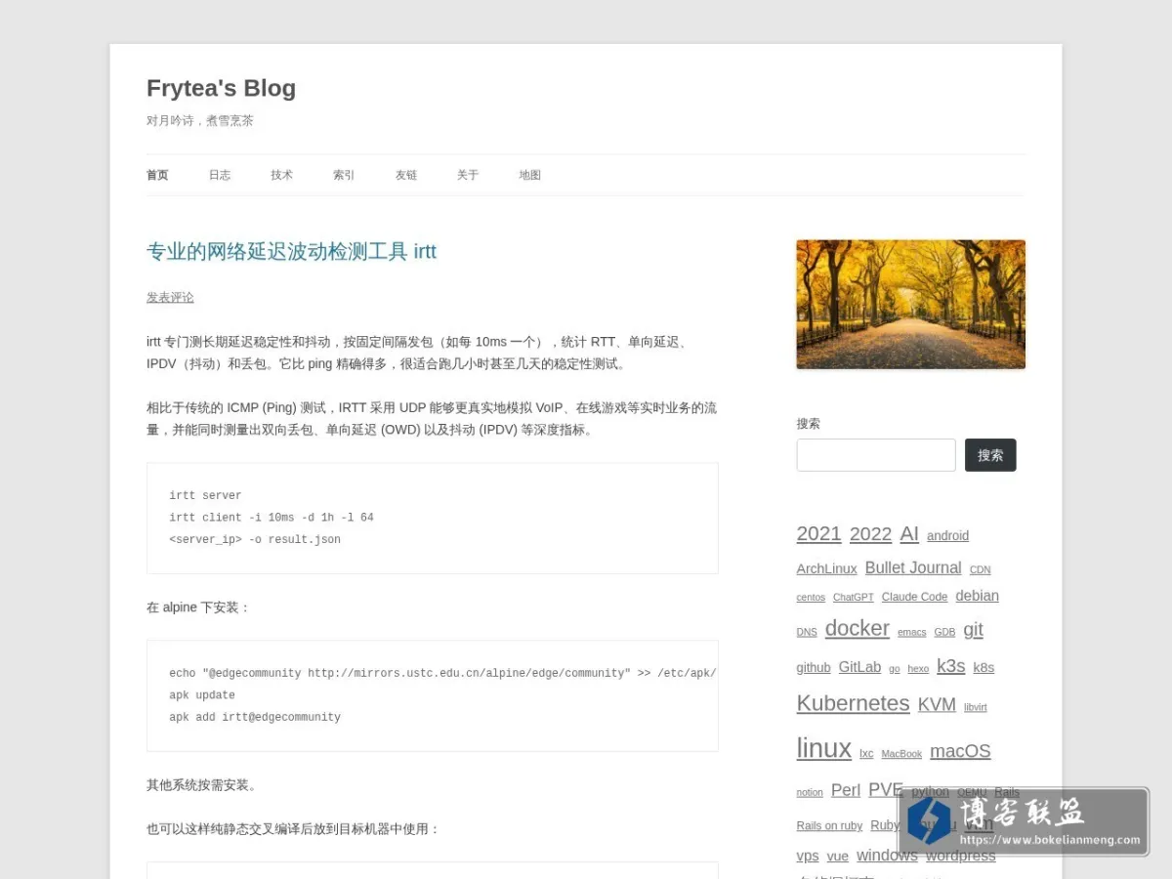Image resolution: width=1172 pixels, height=879 pixels.
Task: Click the code line 'irtt client -i 10ms -d 1h -l 64'
Action: (x=272, y=518)
